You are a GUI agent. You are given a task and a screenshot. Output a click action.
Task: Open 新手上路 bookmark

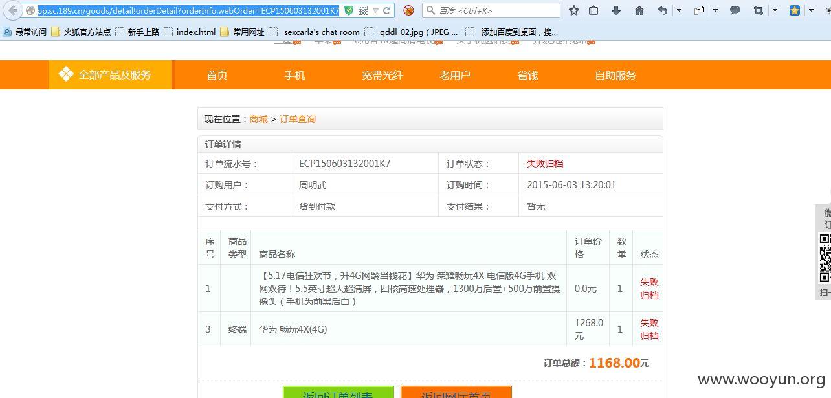pos(137,32)
